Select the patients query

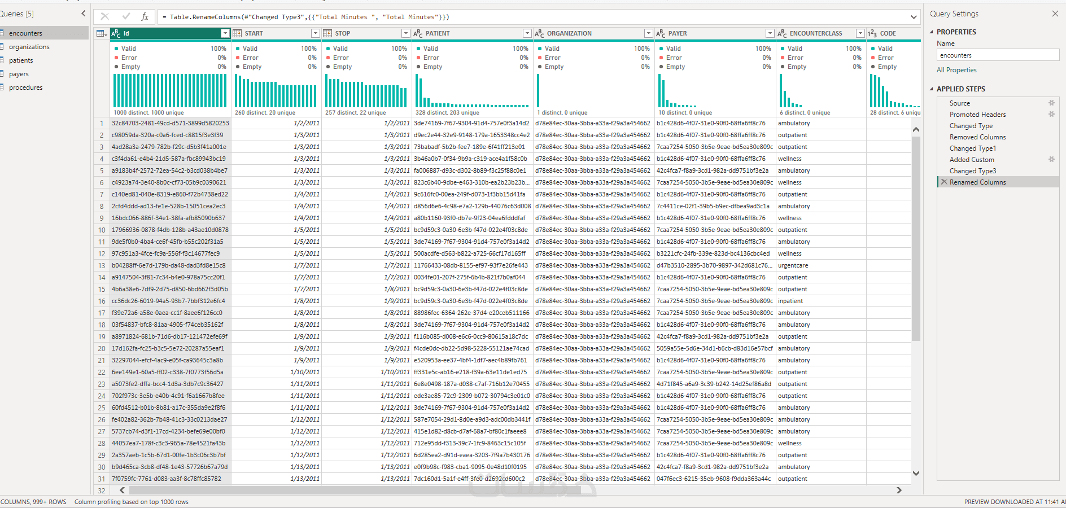[44, 60]
